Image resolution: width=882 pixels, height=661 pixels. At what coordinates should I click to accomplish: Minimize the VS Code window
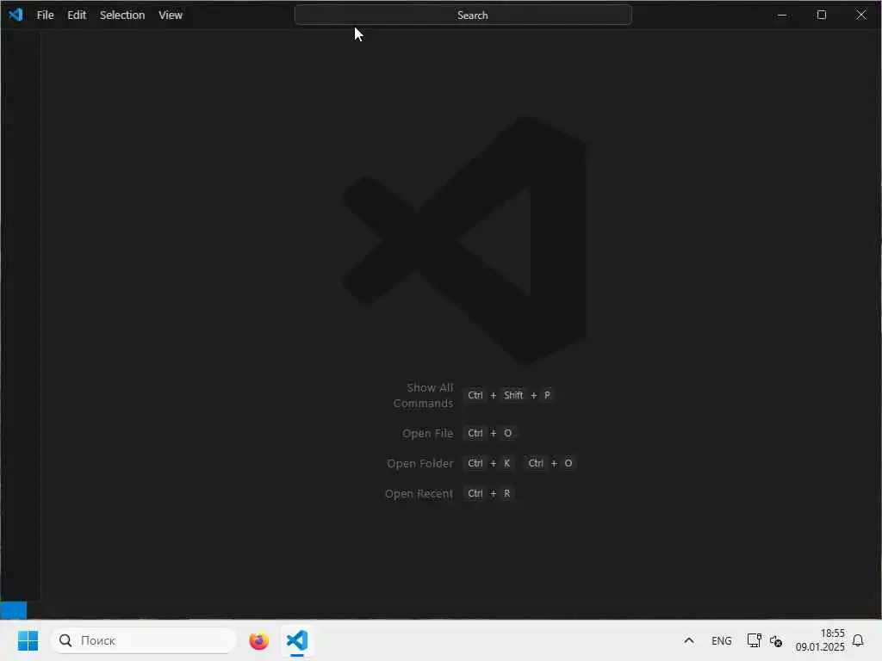pyautogui.click(x=782, y=15)
